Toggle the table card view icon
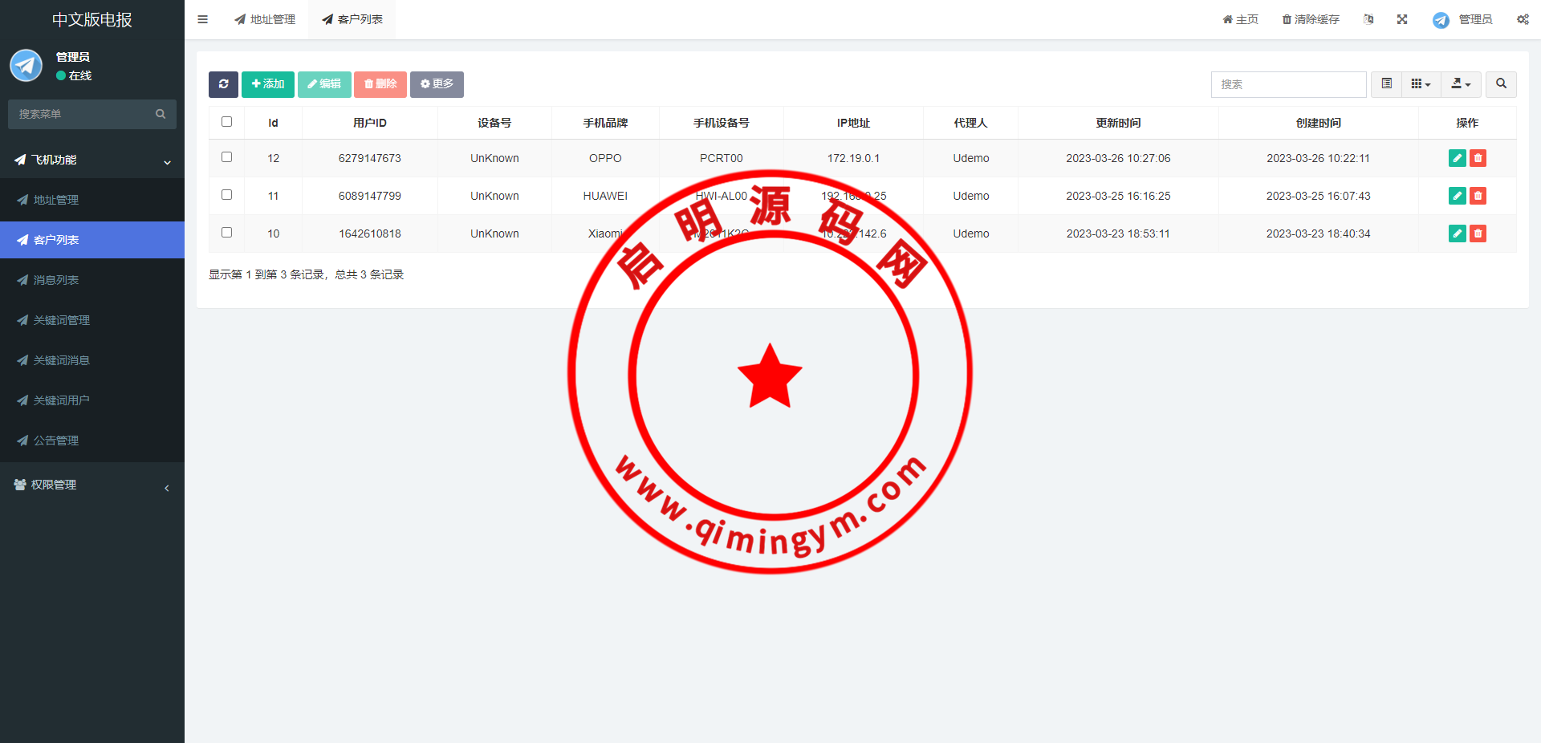Image resolution: width=1541 pixels, height=743 pixels. pyautogui.click(x=1386, y=84)
